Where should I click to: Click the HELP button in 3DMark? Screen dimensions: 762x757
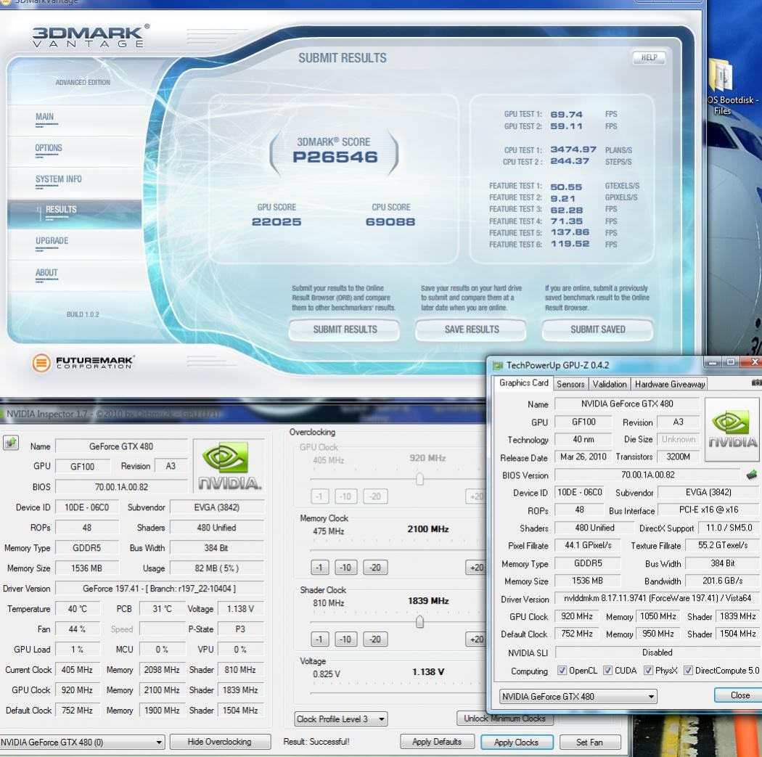coord(649,57)
